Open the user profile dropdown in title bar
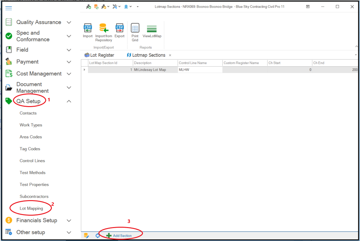 pyautogui.click(x=128, y=7)
